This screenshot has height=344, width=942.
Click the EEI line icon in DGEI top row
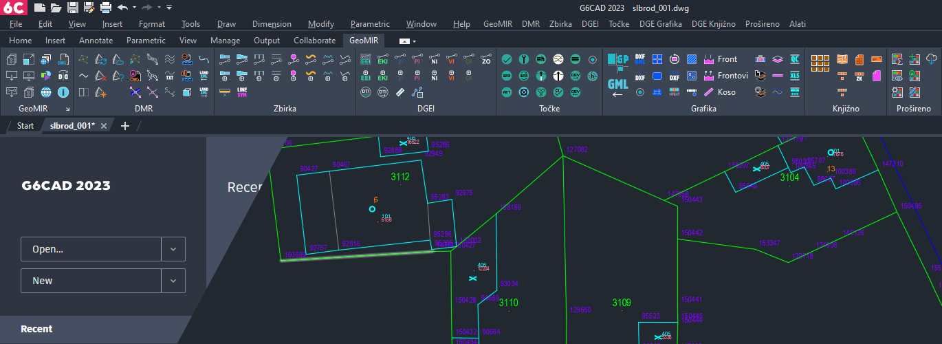[366, 59]
